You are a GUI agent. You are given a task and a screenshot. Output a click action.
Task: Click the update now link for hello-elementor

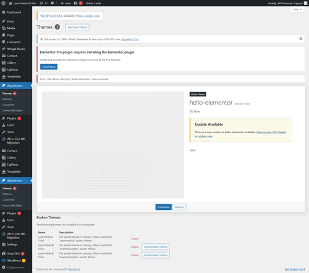pyautogui.click(x=205, y=136)
